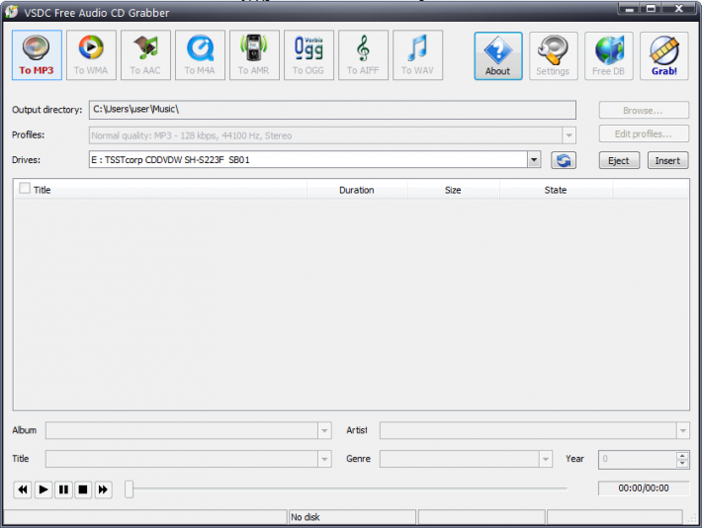Click the Free DB globe icon

pos(609,49)
